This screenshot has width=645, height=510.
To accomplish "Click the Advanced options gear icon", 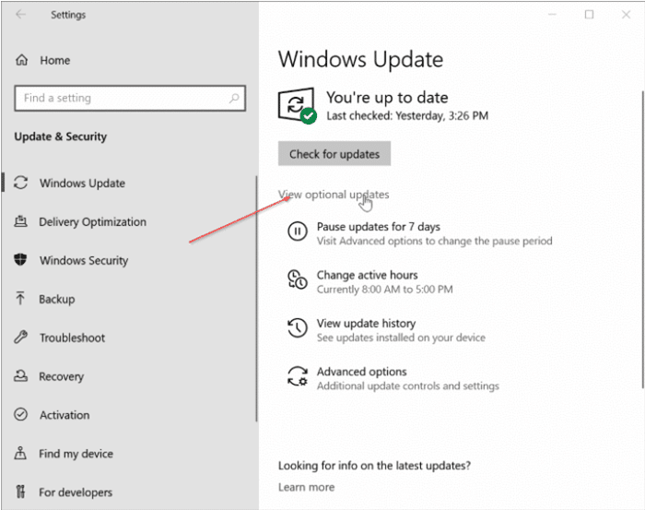I will click(298, 376).
